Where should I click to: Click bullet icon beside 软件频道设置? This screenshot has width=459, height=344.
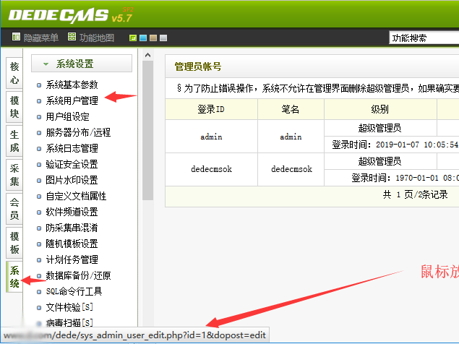[39, 212]
